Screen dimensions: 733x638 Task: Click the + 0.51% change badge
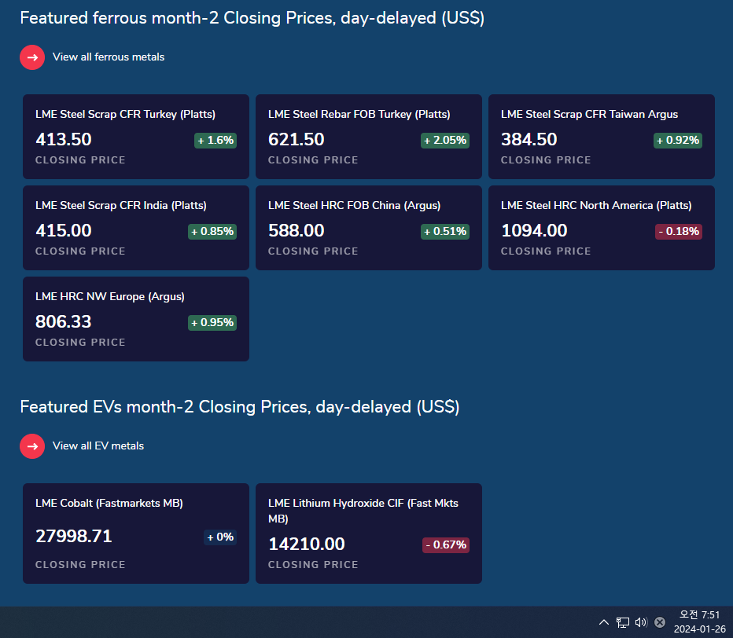(445, 231)
